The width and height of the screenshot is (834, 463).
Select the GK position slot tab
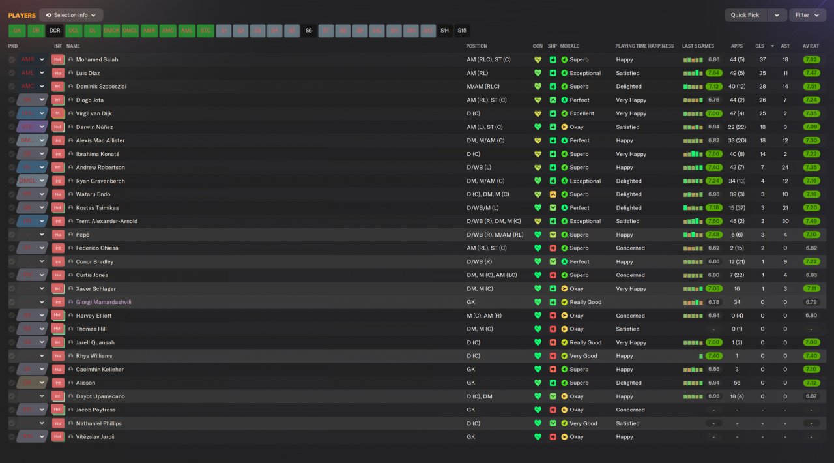18,31
